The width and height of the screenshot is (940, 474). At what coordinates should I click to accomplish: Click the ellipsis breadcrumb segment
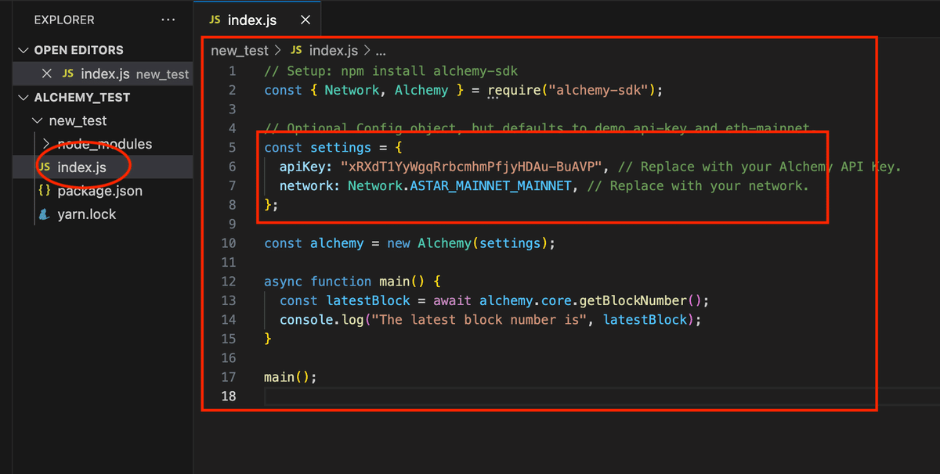381,51
